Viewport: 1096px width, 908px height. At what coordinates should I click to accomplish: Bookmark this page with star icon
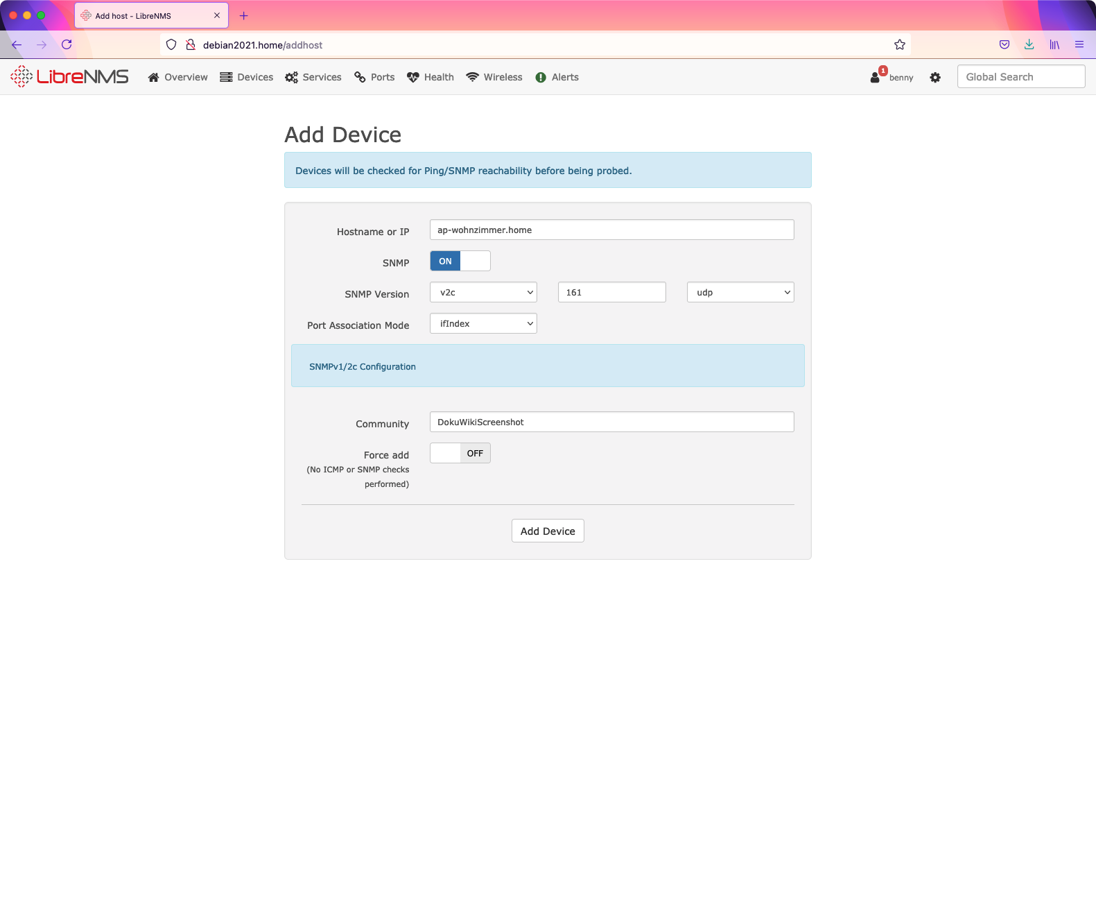(x=899, y=45)
